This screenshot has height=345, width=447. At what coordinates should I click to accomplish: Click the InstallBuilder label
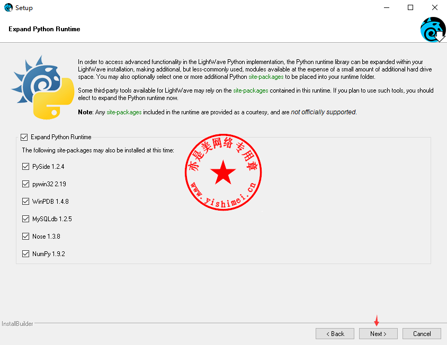click(x=17, y=324)
